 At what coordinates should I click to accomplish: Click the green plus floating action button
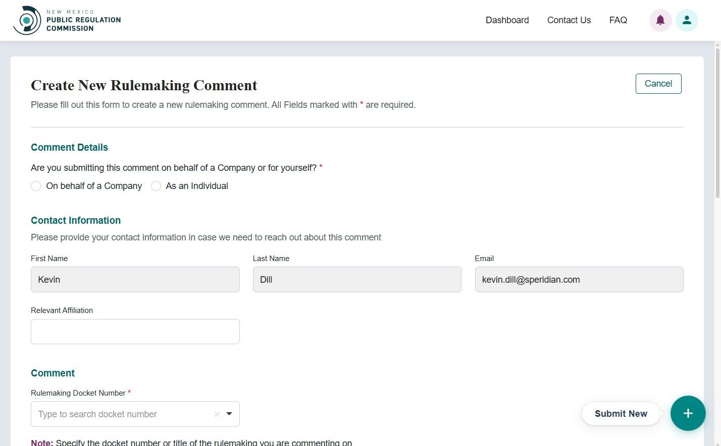(688, 413)
